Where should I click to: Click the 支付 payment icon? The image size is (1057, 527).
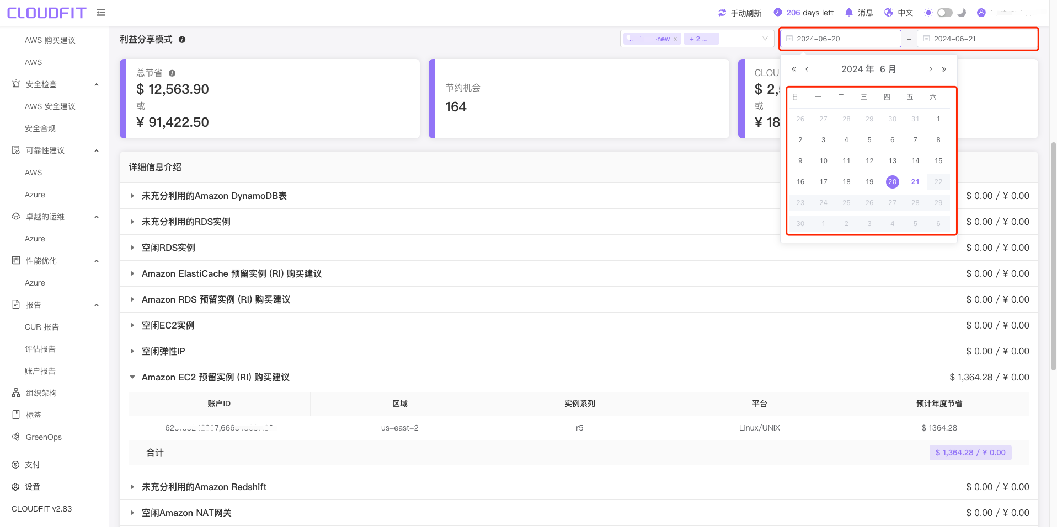click(15, 465)
